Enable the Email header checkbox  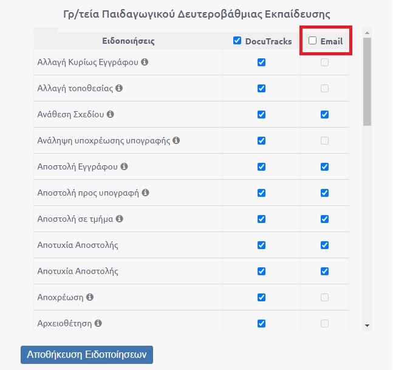313,41
